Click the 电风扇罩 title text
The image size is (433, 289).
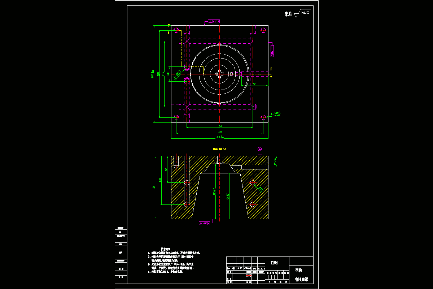click(301, 280)
